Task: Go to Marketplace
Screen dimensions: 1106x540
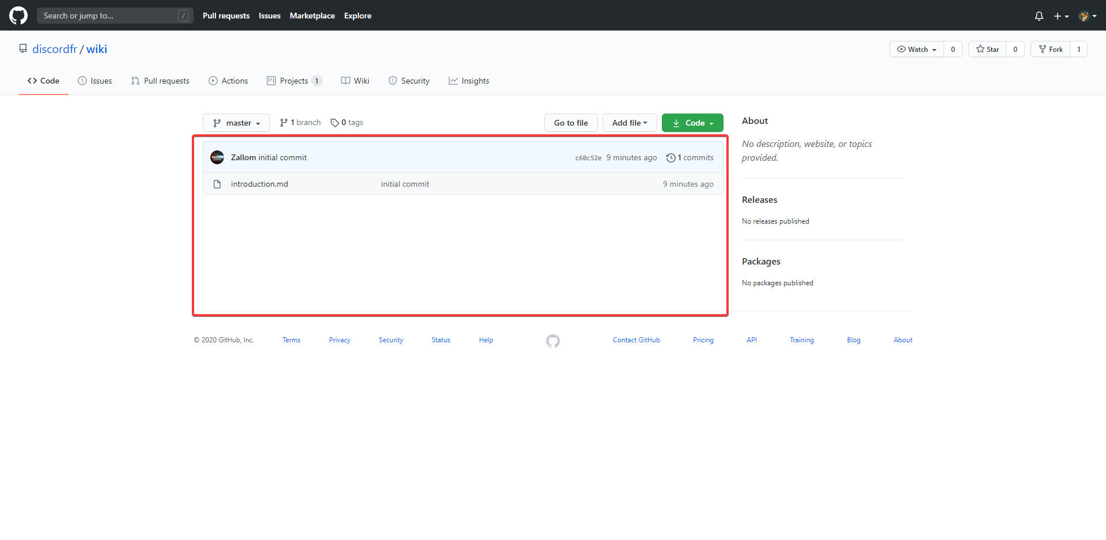Action: 312,16
